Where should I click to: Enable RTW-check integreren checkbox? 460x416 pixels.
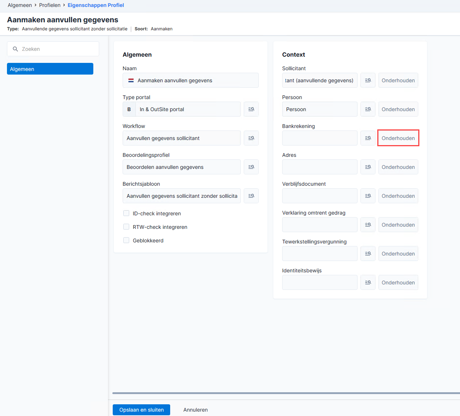(x=126, y=227)
